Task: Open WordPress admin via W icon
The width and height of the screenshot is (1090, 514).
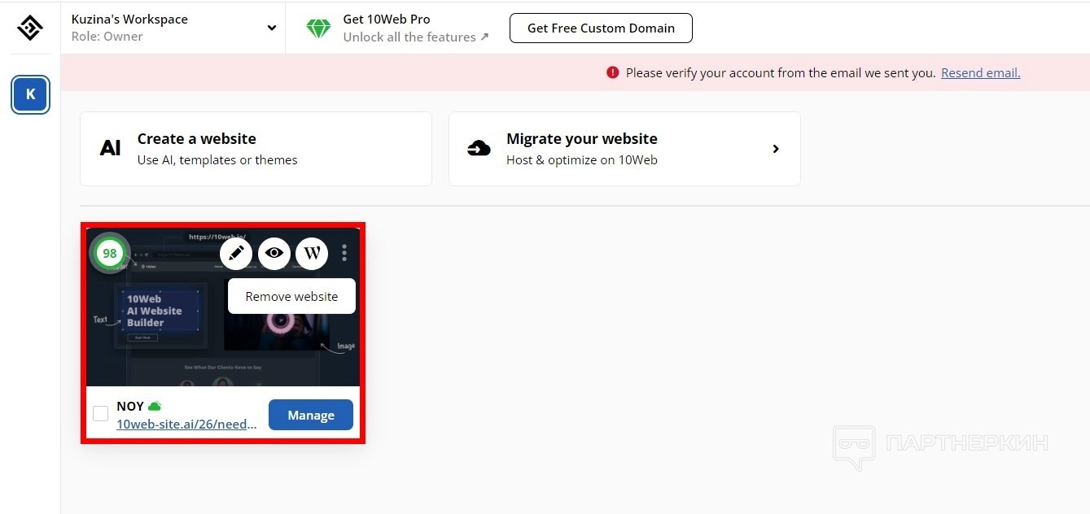Action: [x=312, y=254]
